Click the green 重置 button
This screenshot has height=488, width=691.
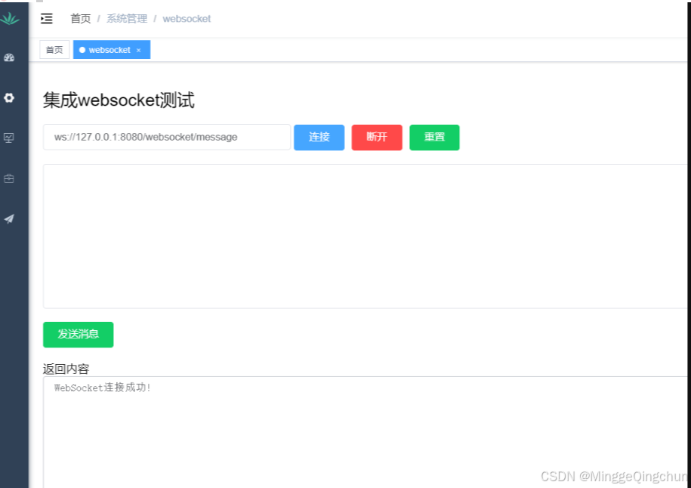point(434,137)
